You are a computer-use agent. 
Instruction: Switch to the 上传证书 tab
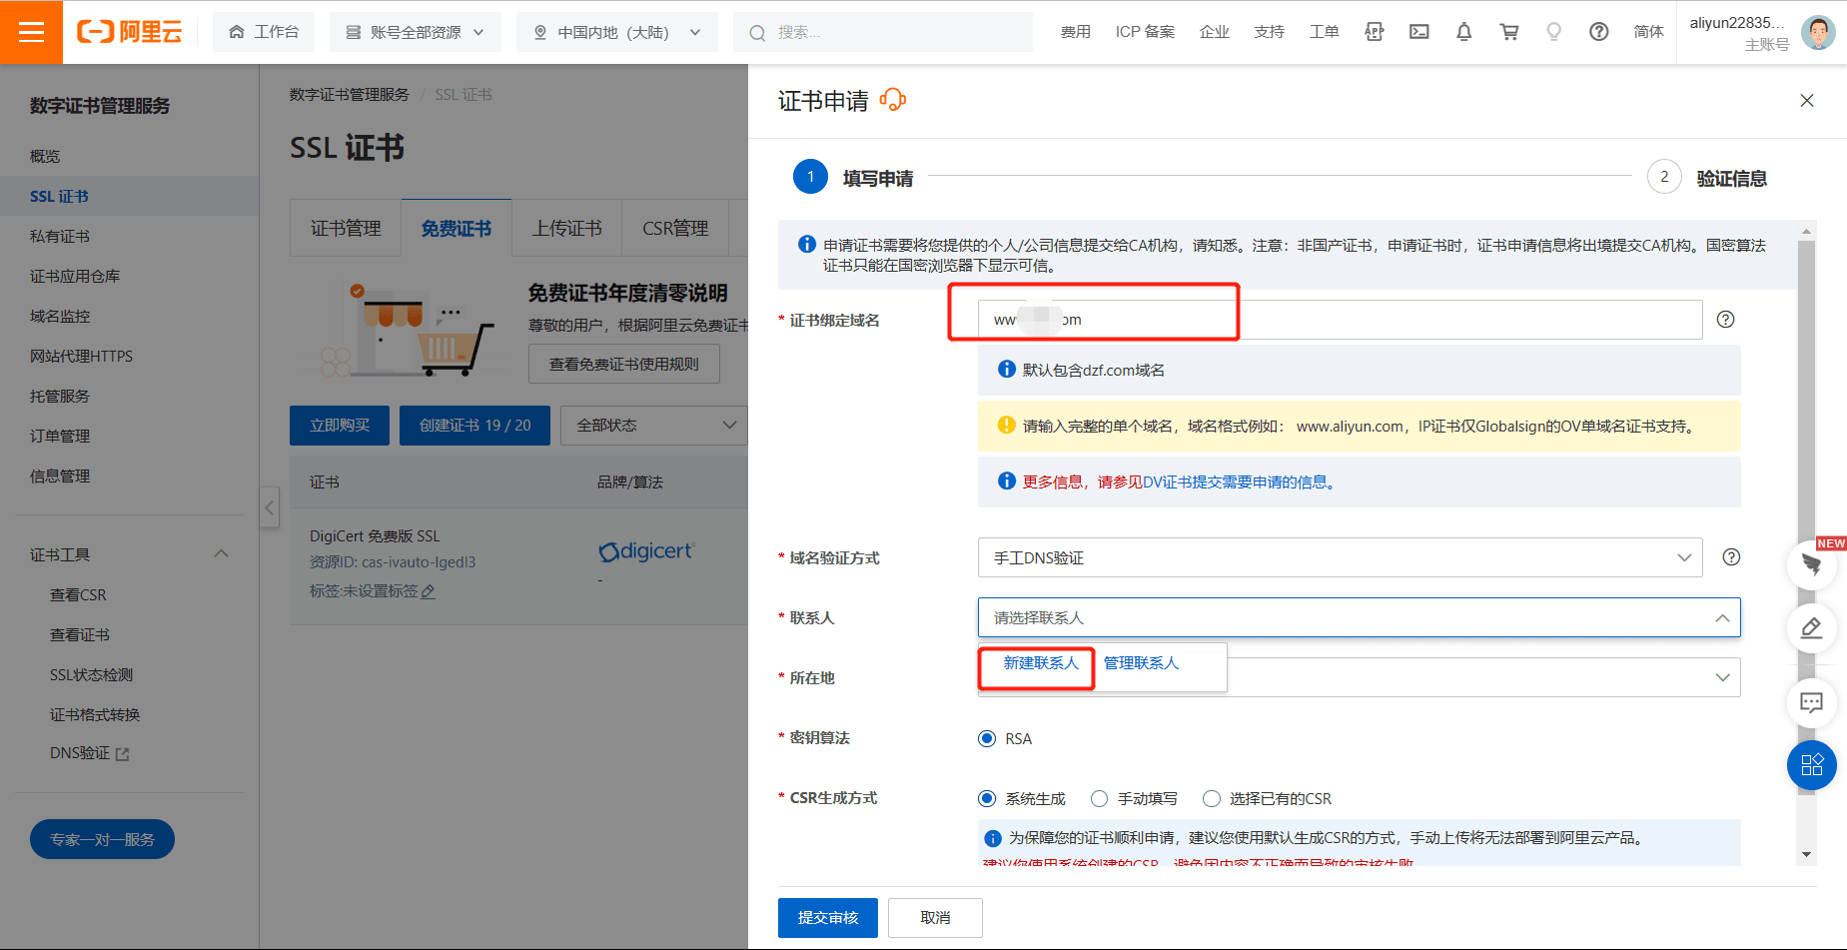(x=566, y=229)
